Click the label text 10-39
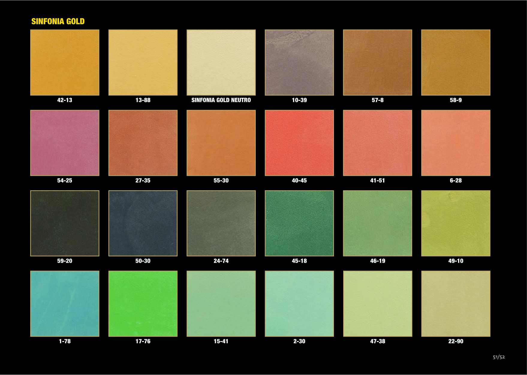Screen dimensions: 527x375 (299, 100)
